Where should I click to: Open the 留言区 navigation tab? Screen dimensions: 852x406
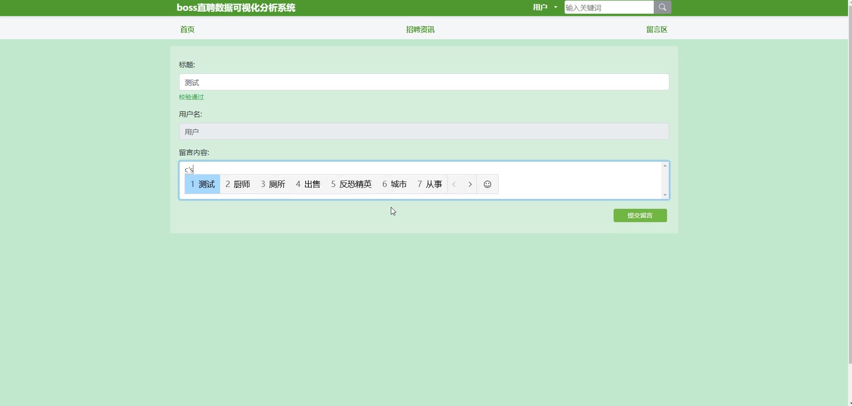pyautogui.click(x=657, y=29)
